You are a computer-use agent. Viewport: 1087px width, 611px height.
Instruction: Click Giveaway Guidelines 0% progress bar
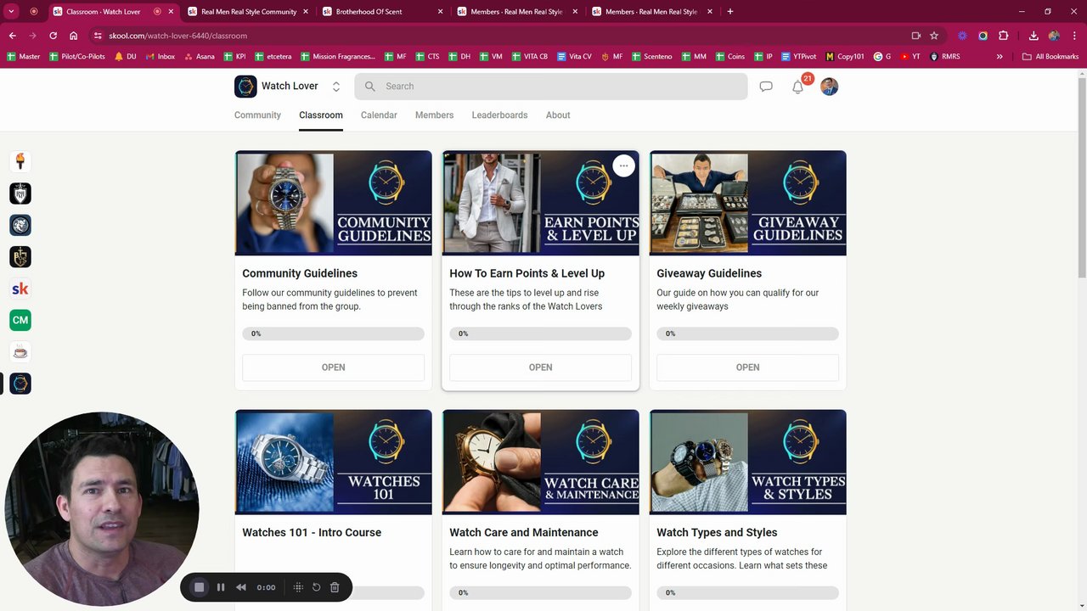pos(747,334)
